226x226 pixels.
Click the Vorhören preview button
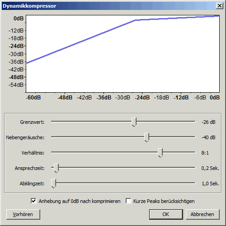tap(23, 214)
